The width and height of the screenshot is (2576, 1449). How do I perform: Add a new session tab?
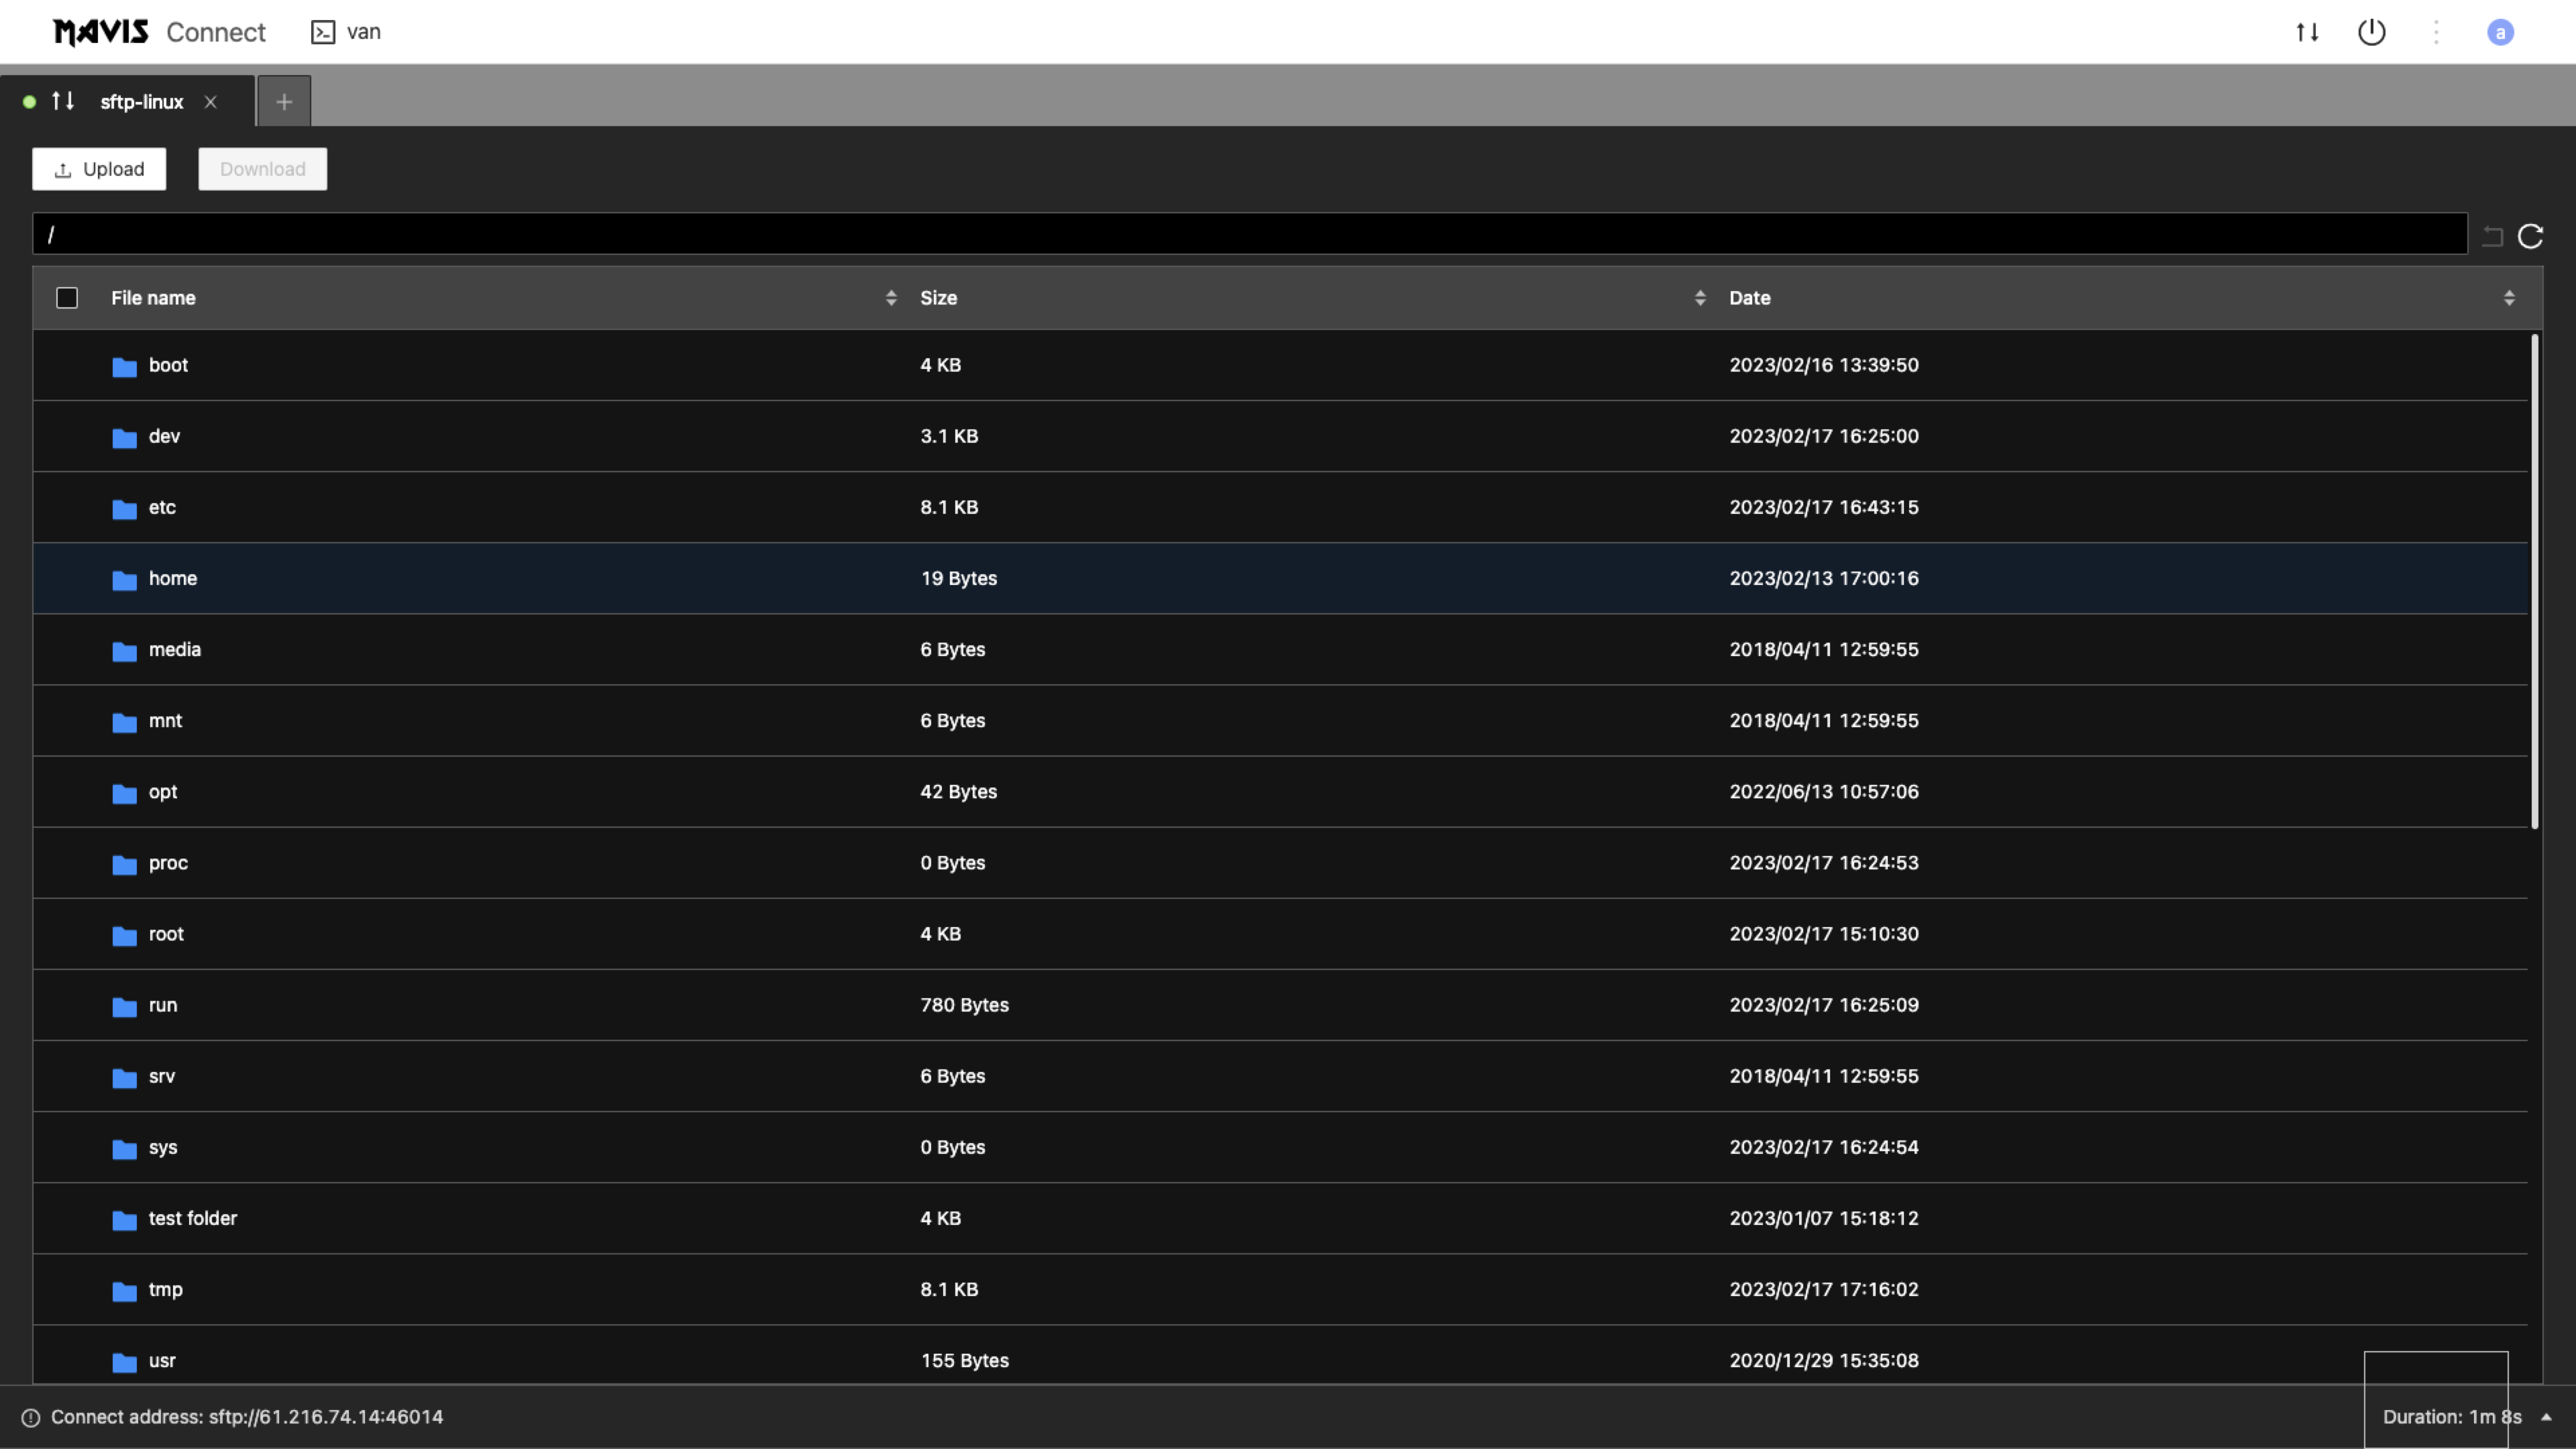coord(284,102)
